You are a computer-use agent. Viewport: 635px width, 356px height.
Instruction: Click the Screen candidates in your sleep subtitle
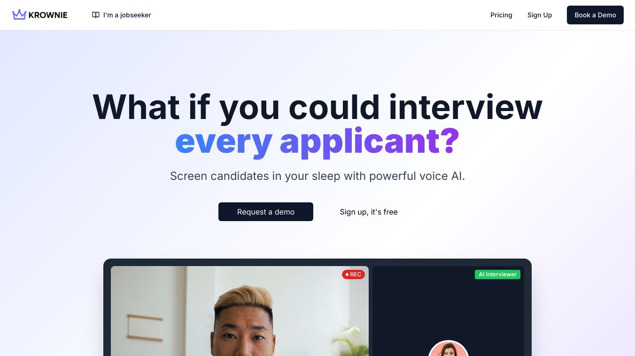(x=317, y=176)
